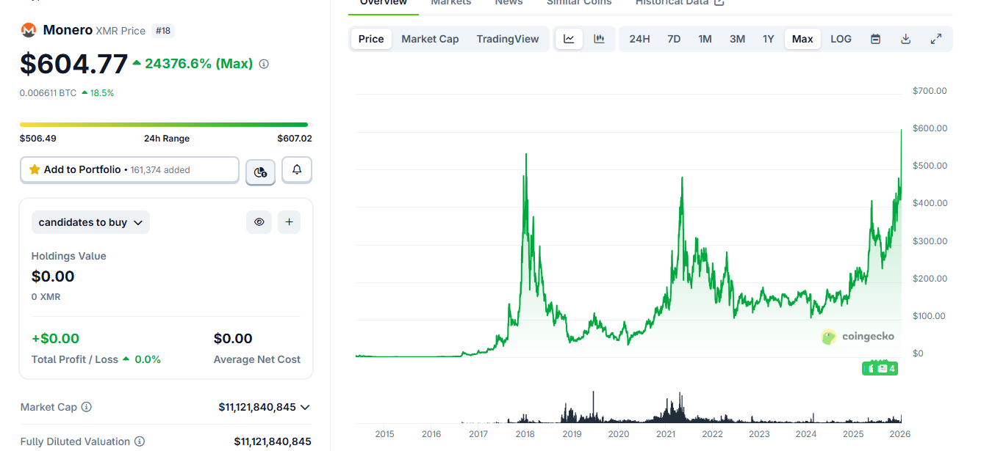981x451 pixels.
Task: Click the #18 rank badge
Action: [x=162, y=31]
